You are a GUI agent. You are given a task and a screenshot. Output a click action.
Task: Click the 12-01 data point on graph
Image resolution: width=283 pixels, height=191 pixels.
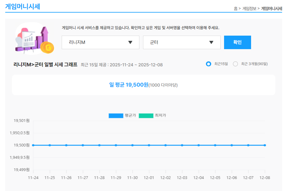point(149,145)
